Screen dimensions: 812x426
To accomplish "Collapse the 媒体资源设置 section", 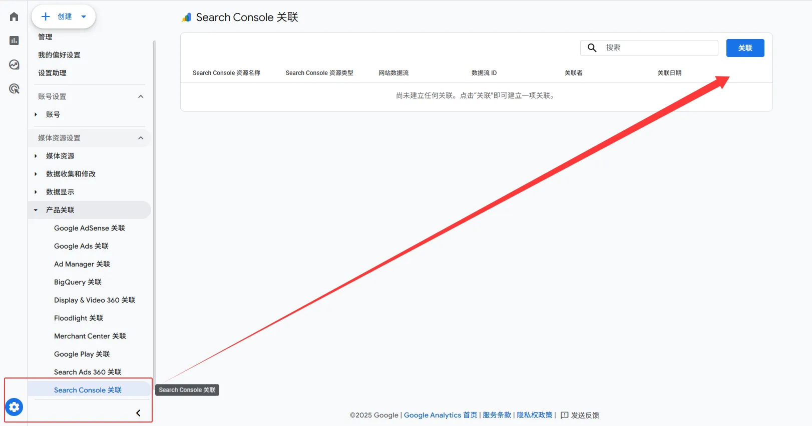I will [141, 138].
